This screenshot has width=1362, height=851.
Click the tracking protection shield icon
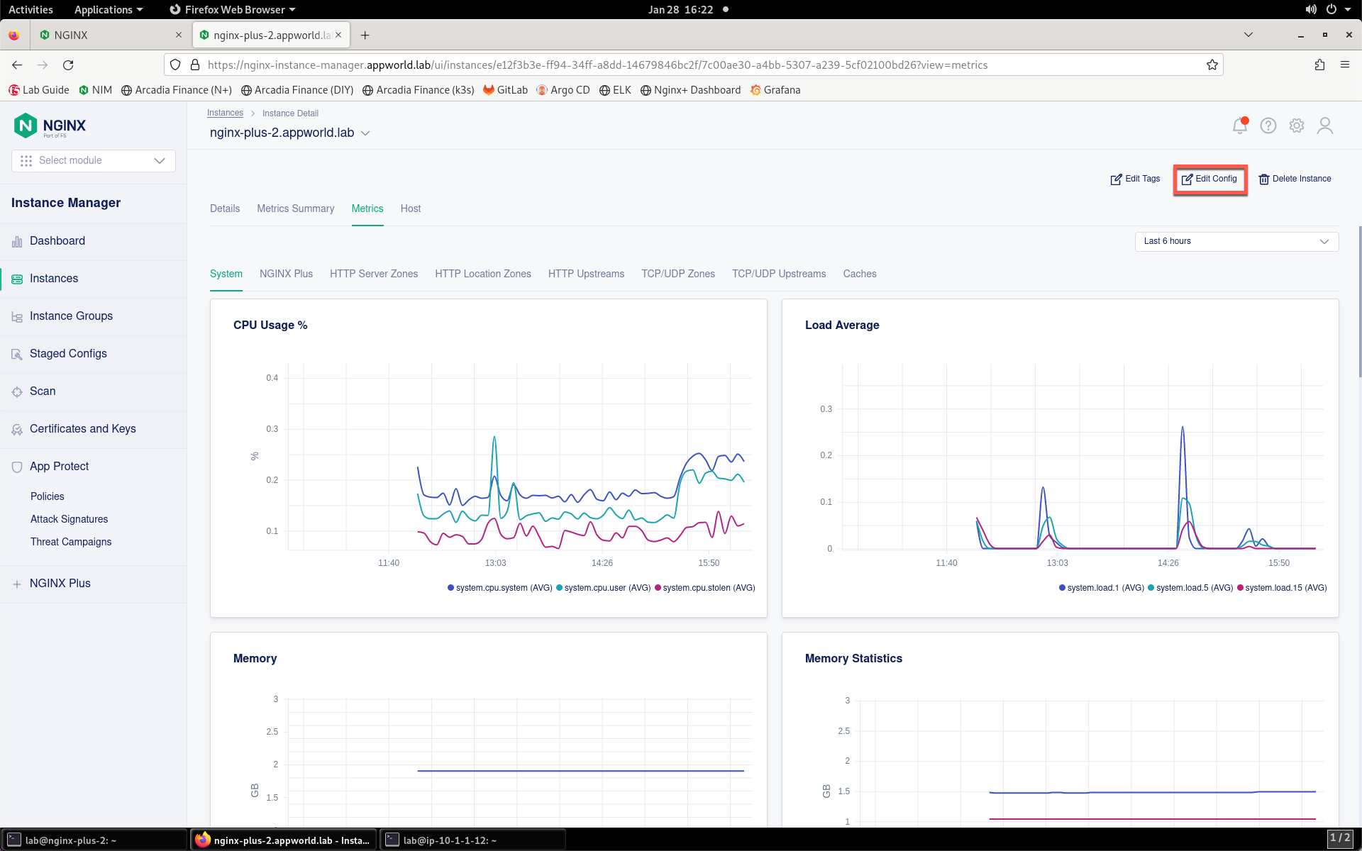[175, 65]
